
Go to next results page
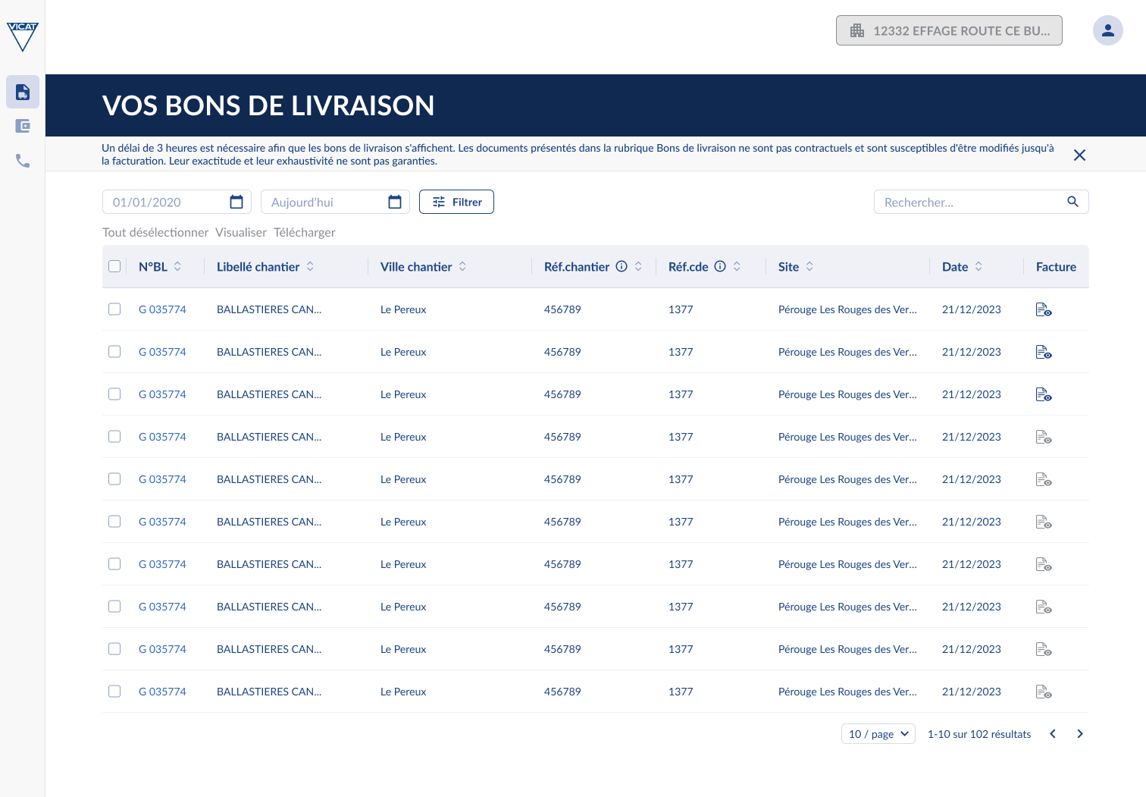[x=1080, y=733]
